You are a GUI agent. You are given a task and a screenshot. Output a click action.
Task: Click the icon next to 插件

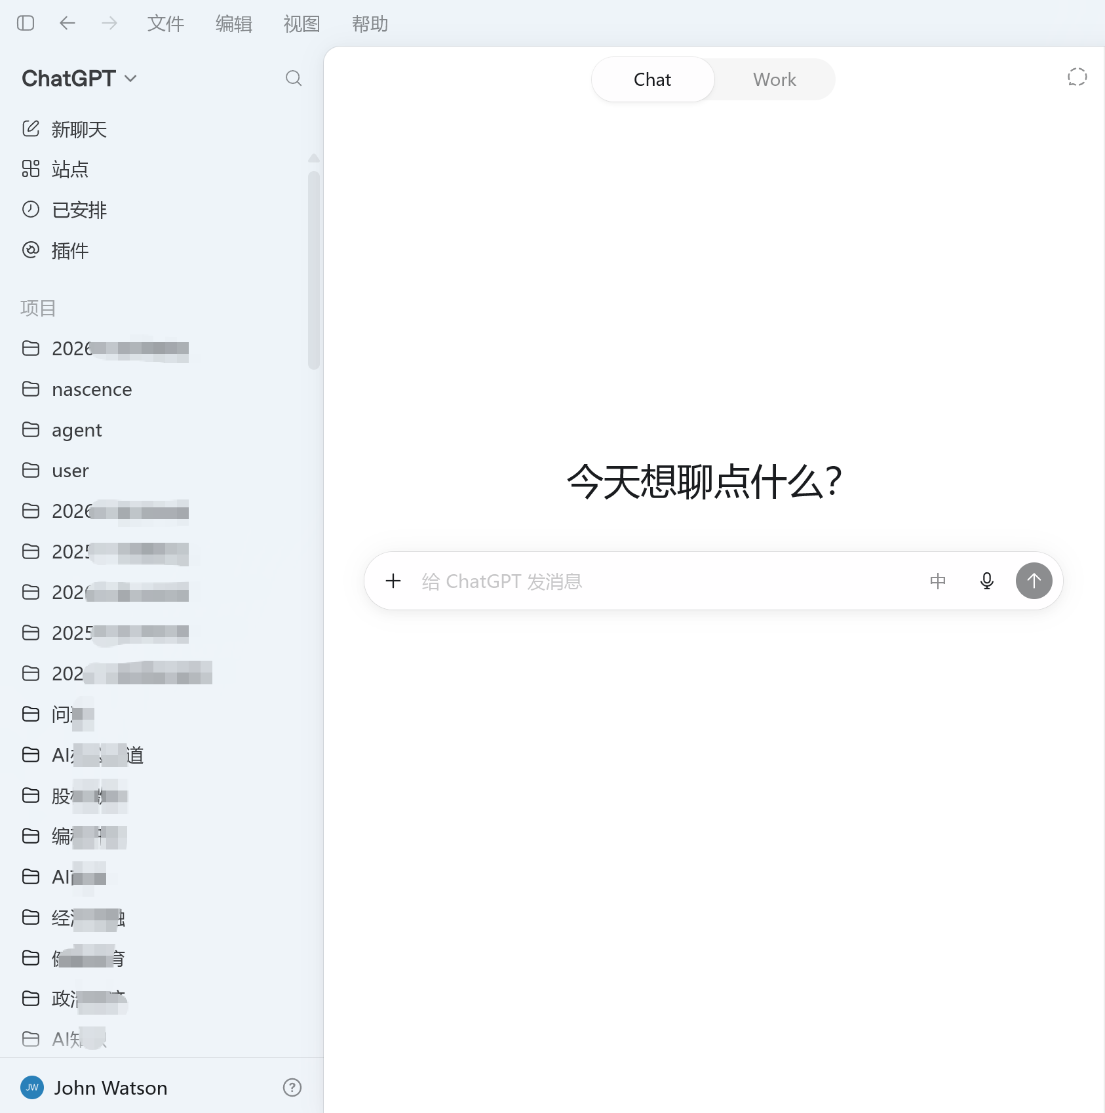pyautogui.click(x=31, y=250)
